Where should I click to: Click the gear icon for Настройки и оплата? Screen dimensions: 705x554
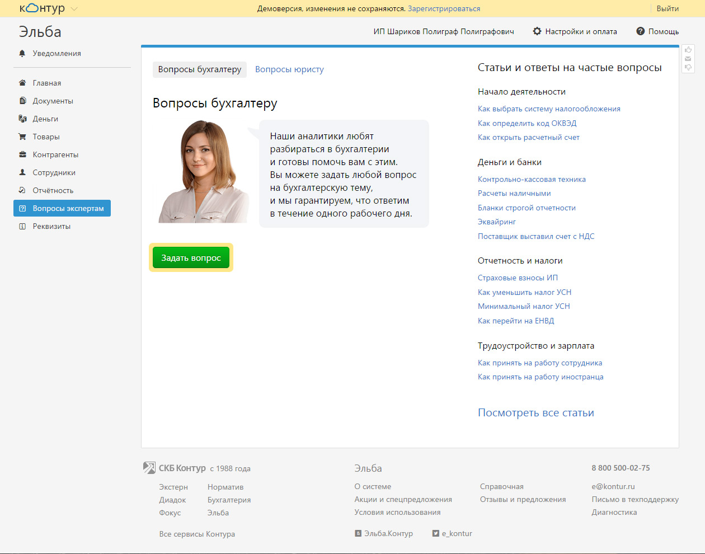pos(537,31)
